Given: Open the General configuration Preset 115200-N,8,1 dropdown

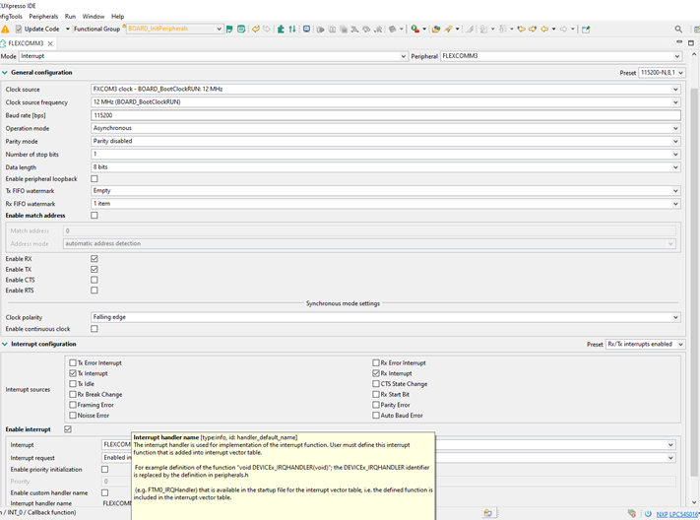Looking at the screenshot, I should click(x=662, y=72).
